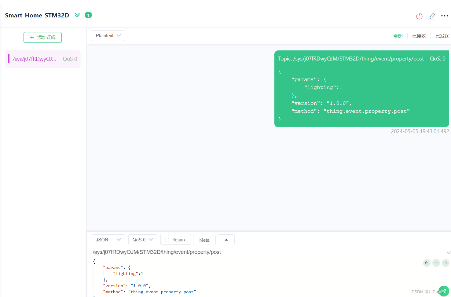This screenshot has width=451, height=297.
Task: Click the timestamp 2024-05-05 19:43:01:492
Action: click(420, 131)
